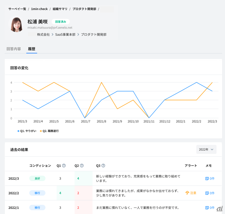Click 松浦 美咲's profile photo

pos(17,25)
